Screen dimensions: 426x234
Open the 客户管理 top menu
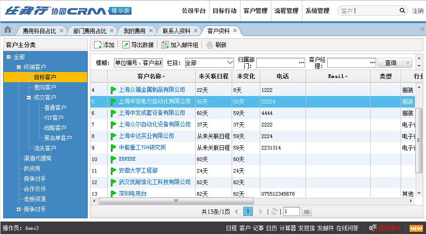click(x=255, y=11)
